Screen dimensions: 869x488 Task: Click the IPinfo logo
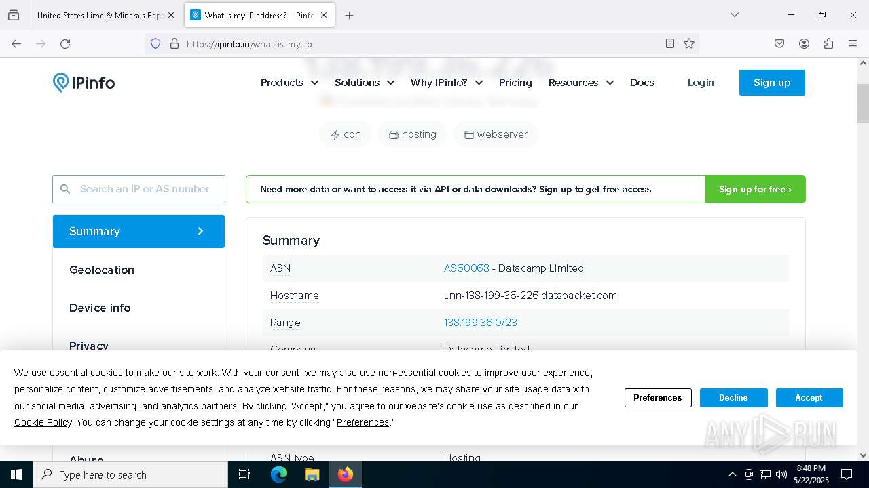click(84, 83)
